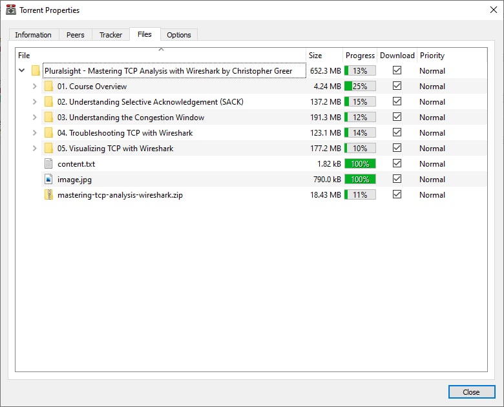Click Normal priority for 01. Course Overview
The image size is (504, 407).
tap(432, 87)
